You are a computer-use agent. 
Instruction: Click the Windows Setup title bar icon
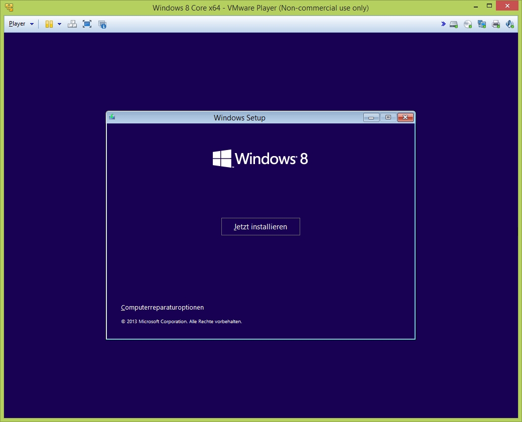pos(112,117)
